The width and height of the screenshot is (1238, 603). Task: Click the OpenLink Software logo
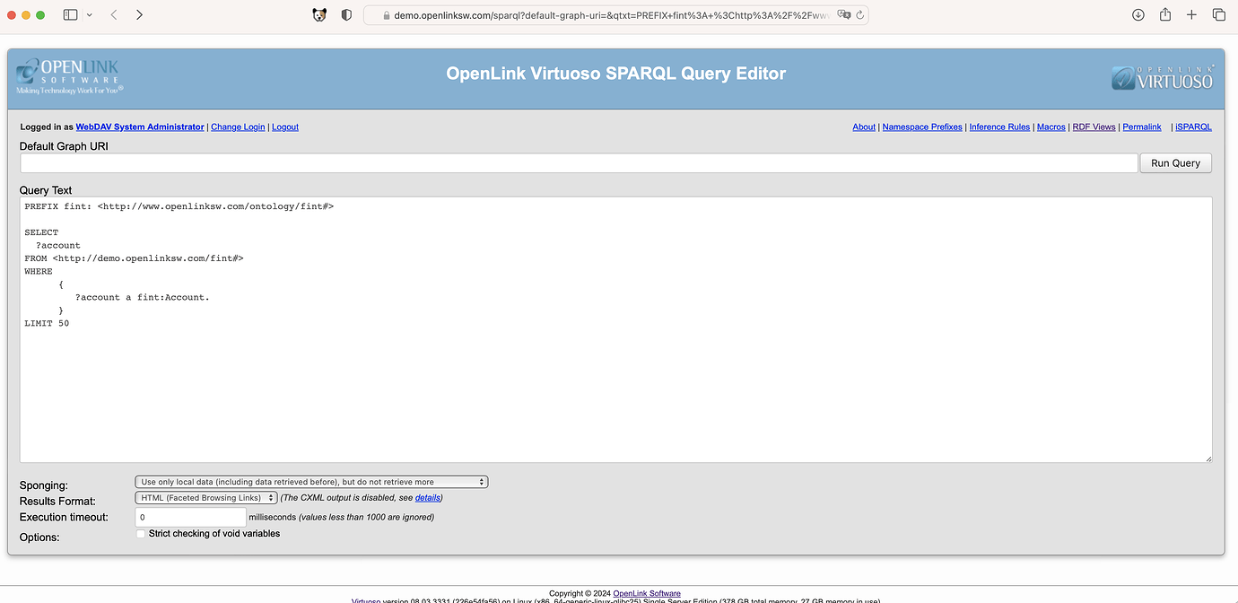click(x=69, y=77)
